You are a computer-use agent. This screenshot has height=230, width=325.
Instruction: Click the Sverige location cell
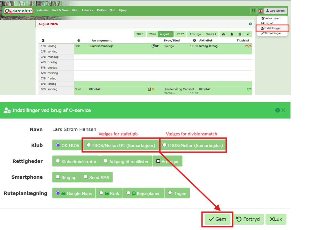169,46
